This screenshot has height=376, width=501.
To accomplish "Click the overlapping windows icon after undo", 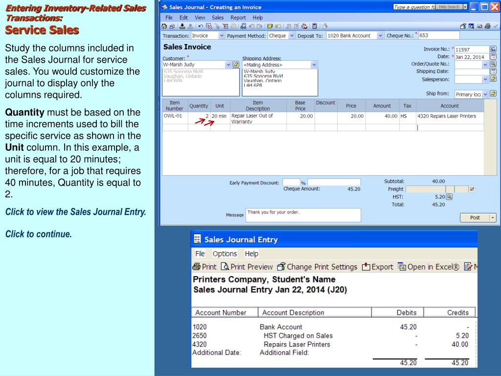I will tap(209, 26).
